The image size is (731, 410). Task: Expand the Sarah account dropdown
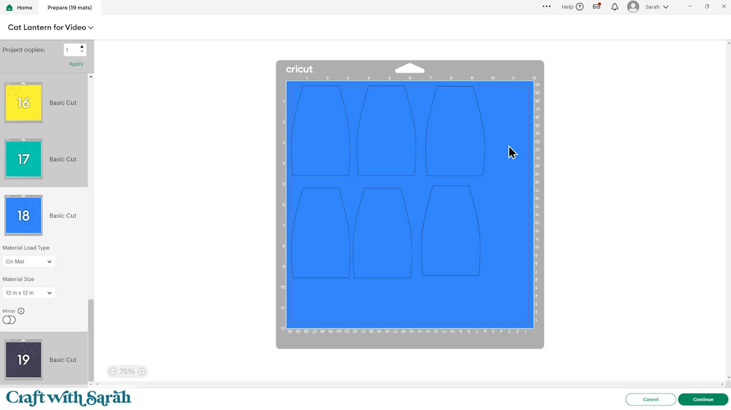(x=656, y=7)
